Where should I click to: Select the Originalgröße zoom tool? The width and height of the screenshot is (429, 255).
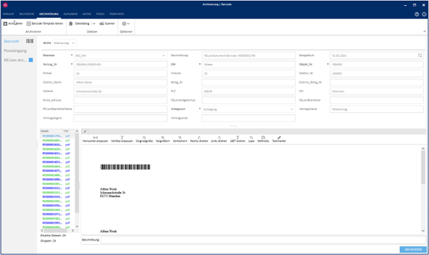coord(145,139)
